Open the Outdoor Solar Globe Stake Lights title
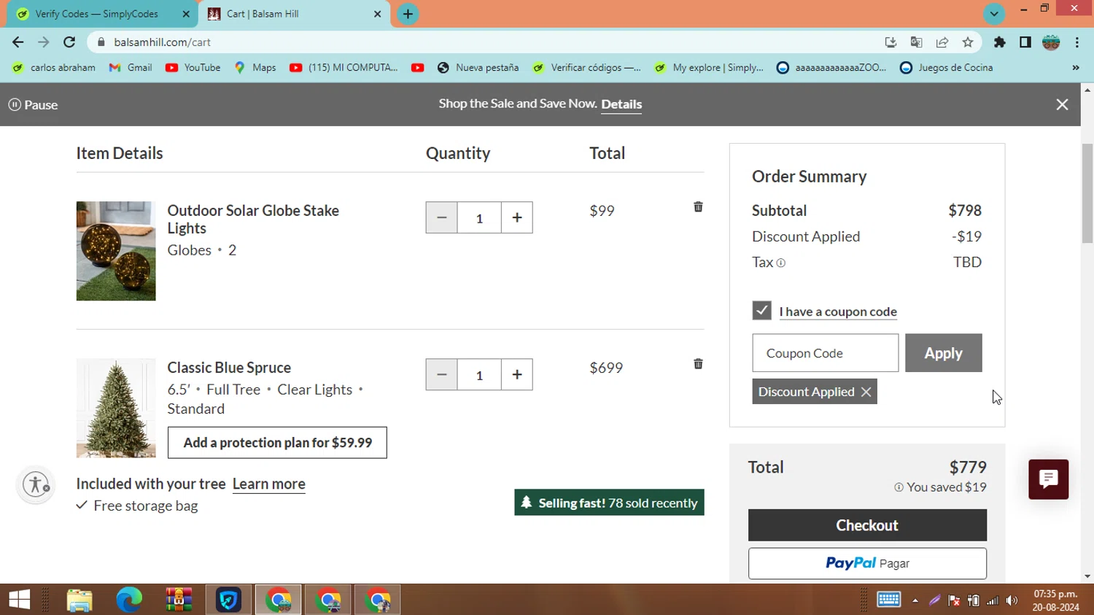Viewport: 1094px width, 615px height. (253, 219)
